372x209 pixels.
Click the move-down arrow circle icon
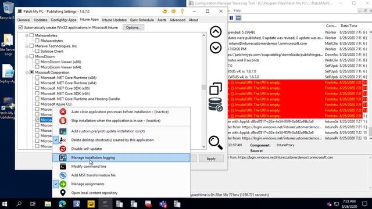point(216,48)
